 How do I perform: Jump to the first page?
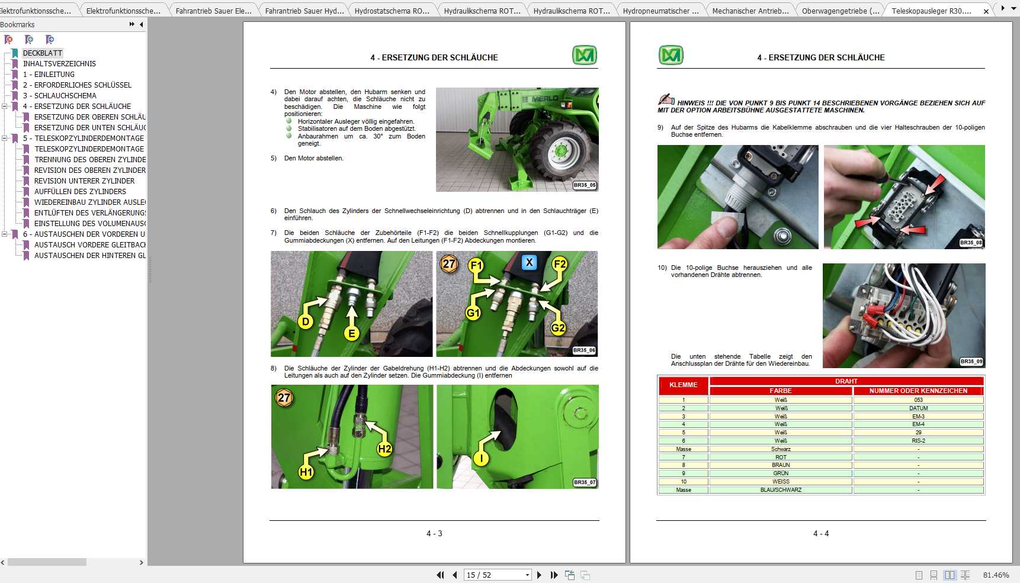click(440, 575)
